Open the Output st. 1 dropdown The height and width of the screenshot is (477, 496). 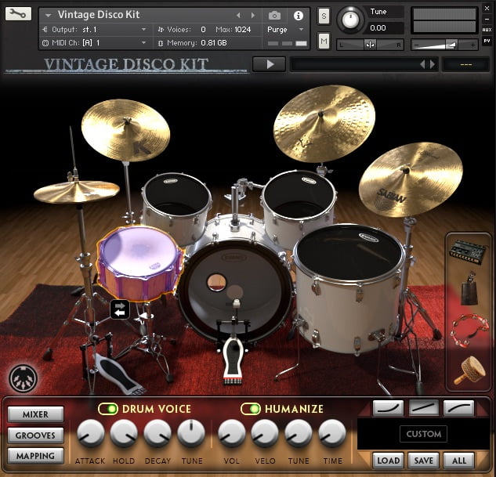[95, 30]
